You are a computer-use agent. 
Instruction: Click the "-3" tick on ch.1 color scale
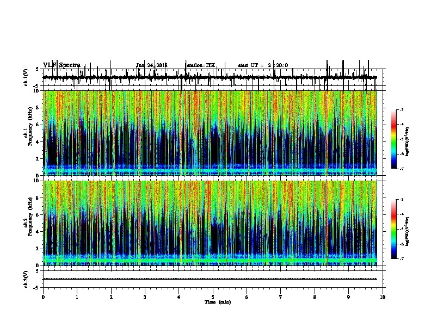click(x=402, y=109)
